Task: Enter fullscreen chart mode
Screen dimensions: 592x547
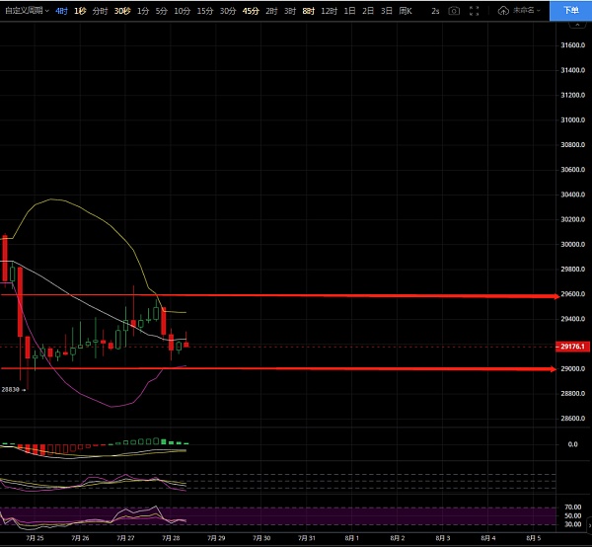Action: (x=474, y=11)
